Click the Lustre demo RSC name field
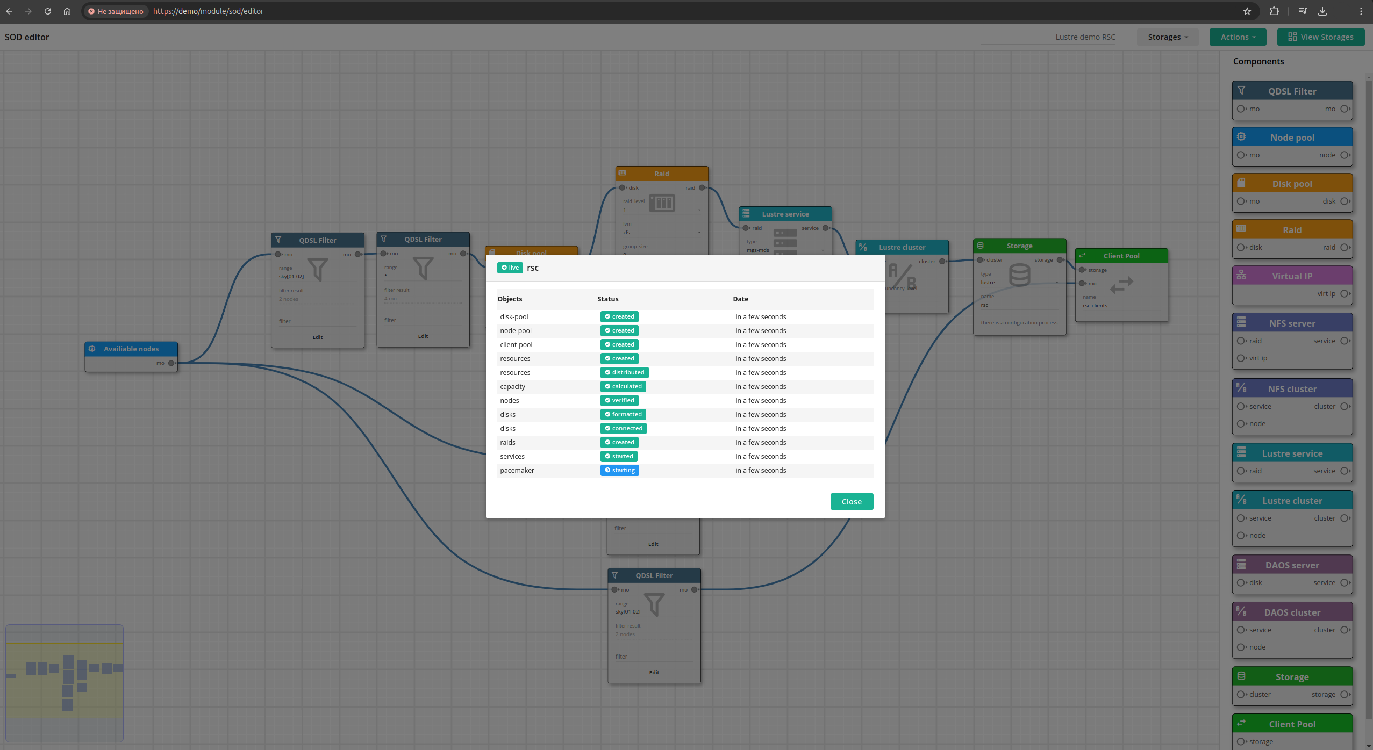Image resolution: width=1373 pixels, height=750 pixels. point(1048,37)
